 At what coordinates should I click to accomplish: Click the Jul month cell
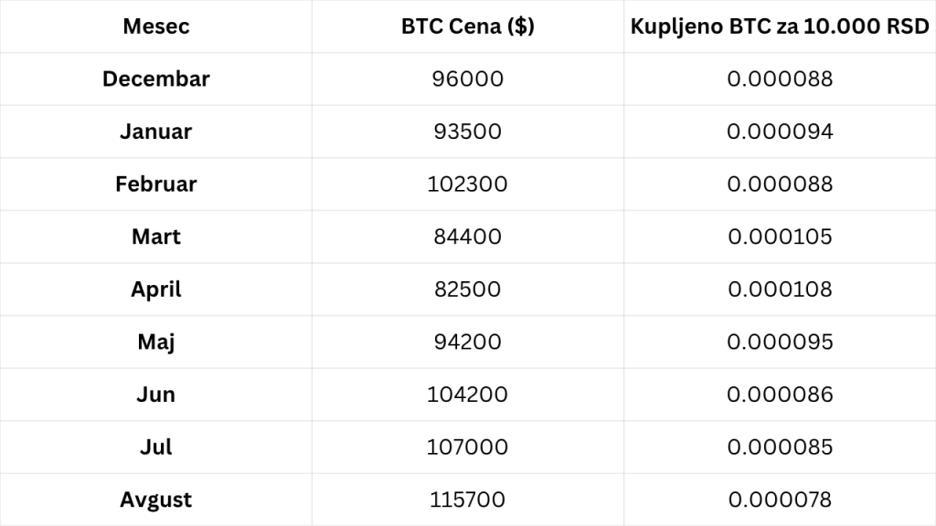click(155, 447)
